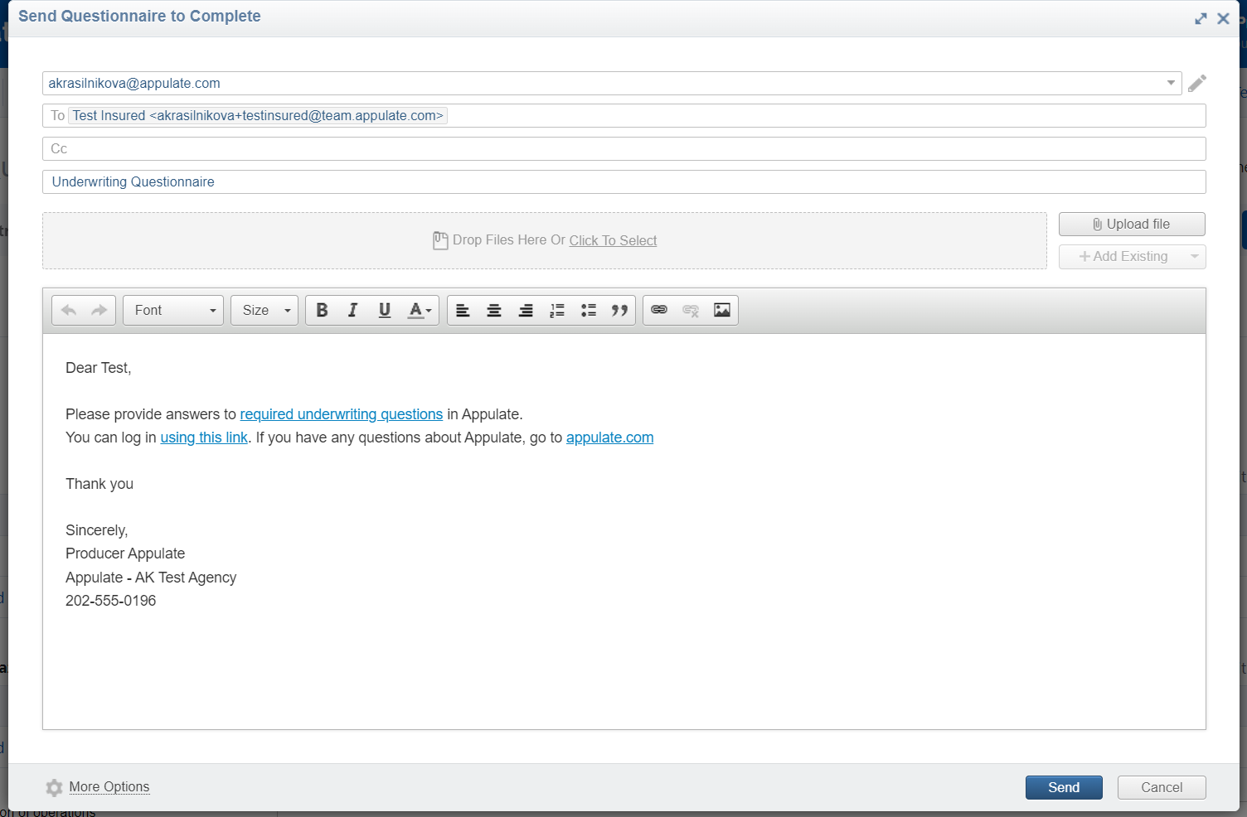Image resolution: width=1247 pixels, height=817 pixels.
Task: Apply a numbered list
Action: [556, 310]
